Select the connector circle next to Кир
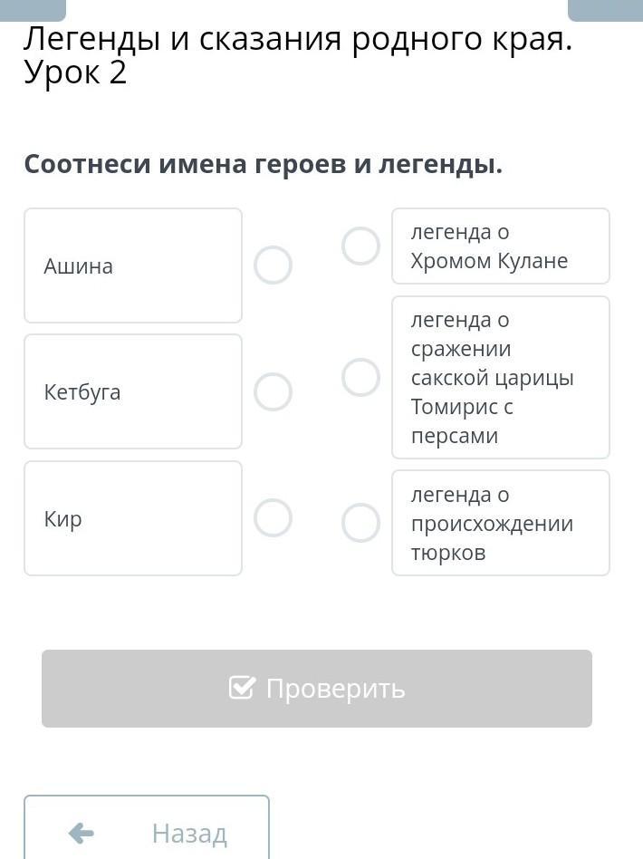The image size is (643, 859). [x=273, y=518]
